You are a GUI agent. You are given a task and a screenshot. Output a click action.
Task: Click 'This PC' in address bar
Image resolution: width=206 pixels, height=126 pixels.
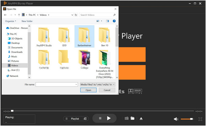32,15
